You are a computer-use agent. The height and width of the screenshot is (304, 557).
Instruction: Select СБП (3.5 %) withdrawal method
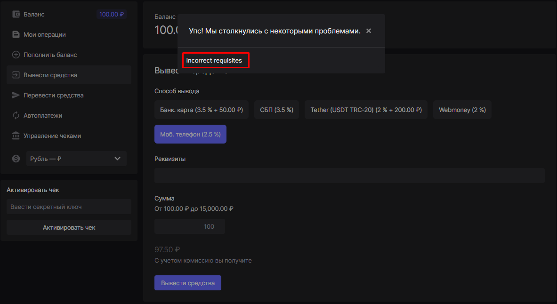pyautogui.click(x=276, y=110)
